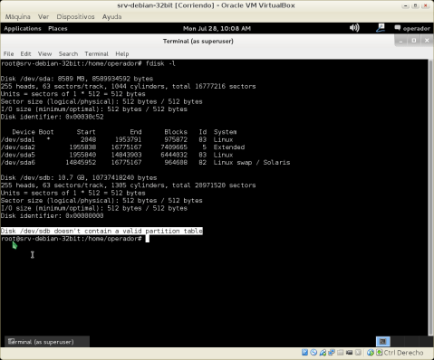The width and height of the screenshot is (434, 360).
Task: Open the Terminal Edit menu
Action: click(25, 53)
